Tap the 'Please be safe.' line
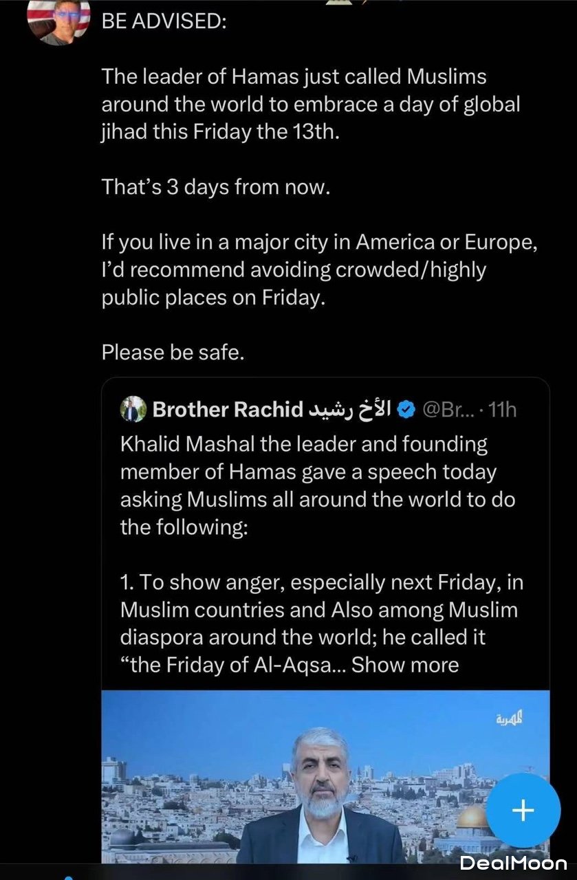The image size is (577, 880). (173, 352)
